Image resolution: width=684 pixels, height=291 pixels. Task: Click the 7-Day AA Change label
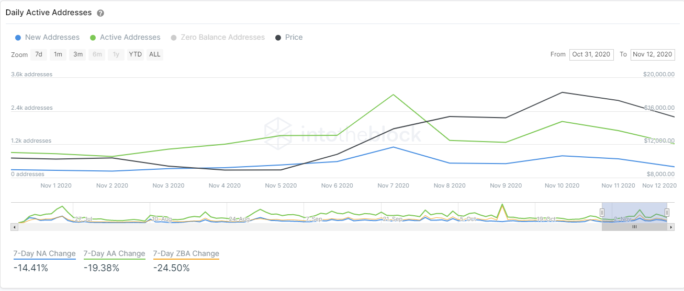[114, 254]
